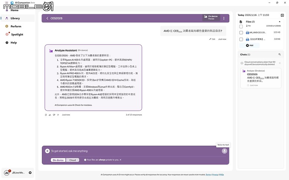Select On device mode

click(58, 160)
